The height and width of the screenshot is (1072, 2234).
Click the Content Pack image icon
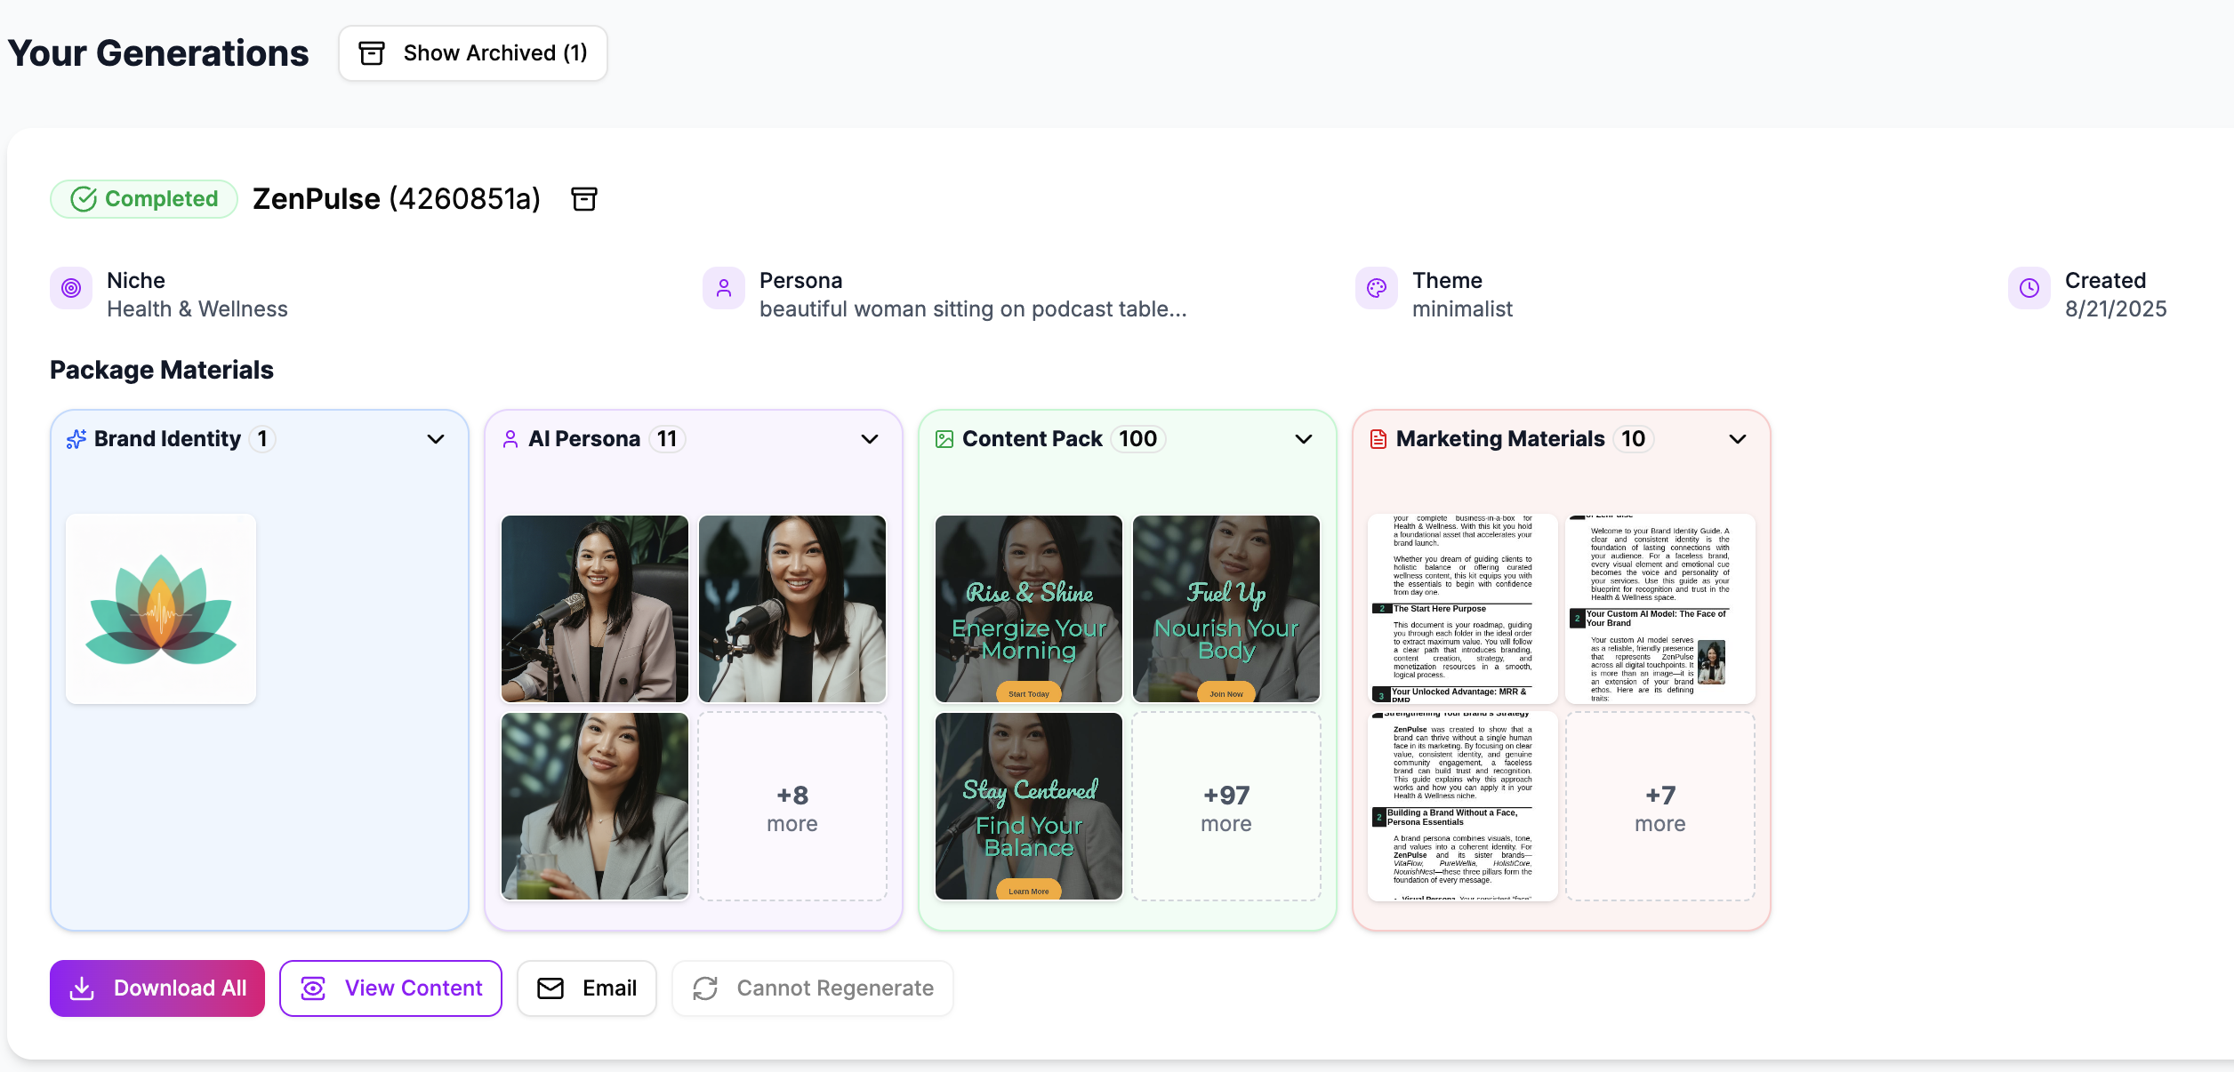(944, 439)
